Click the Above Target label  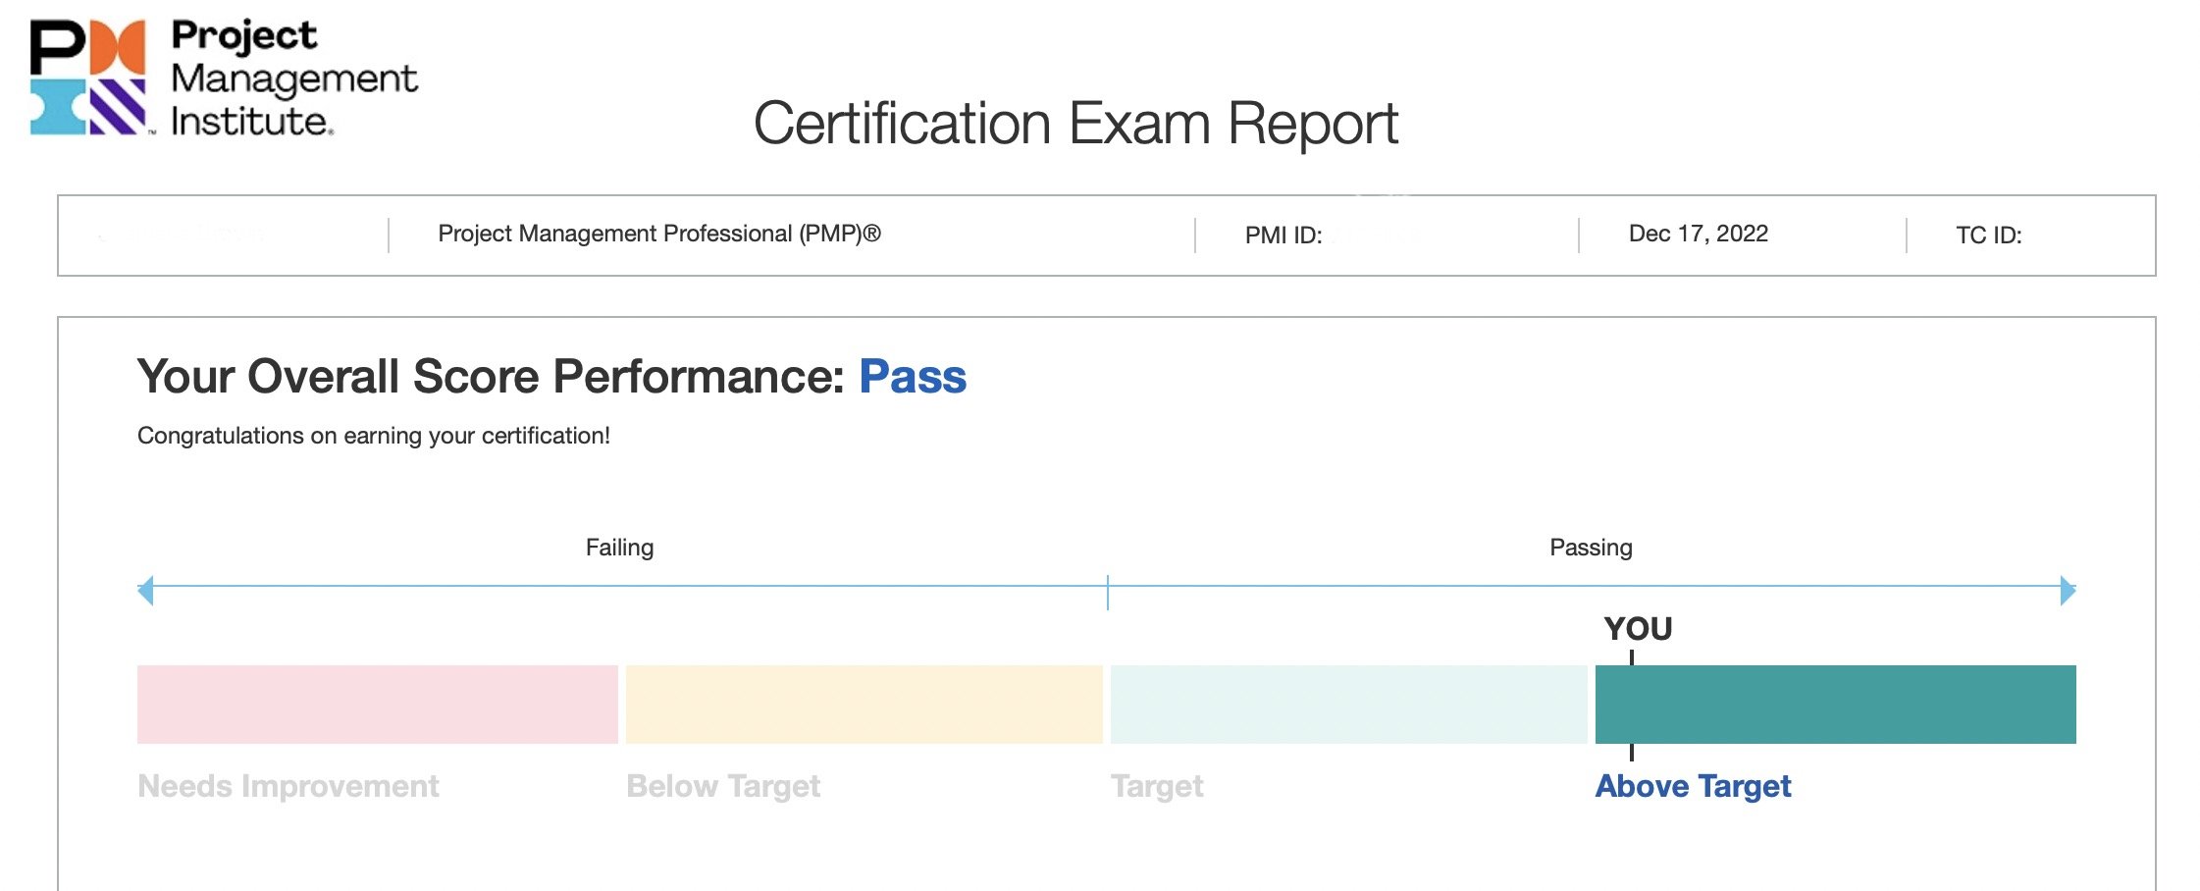pyautogui.click(x=1693, y=786)
